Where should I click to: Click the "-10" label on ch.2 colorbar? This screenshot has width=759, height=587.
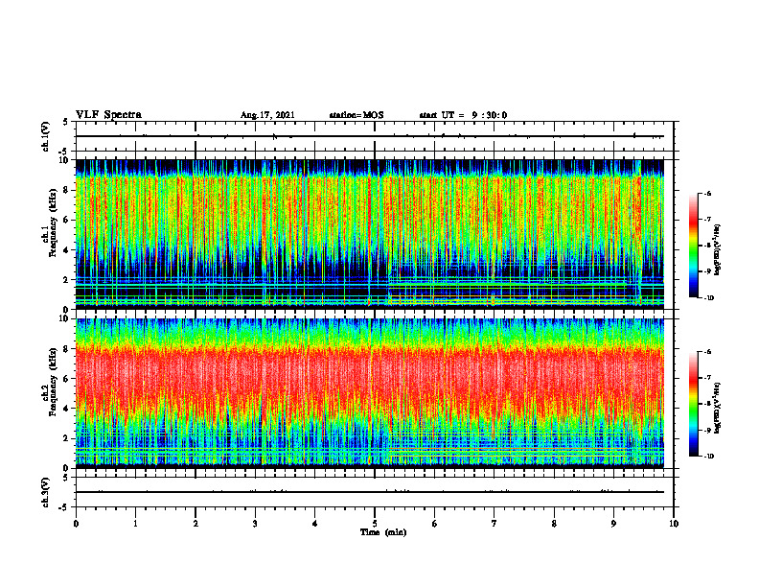pos(708,457)
